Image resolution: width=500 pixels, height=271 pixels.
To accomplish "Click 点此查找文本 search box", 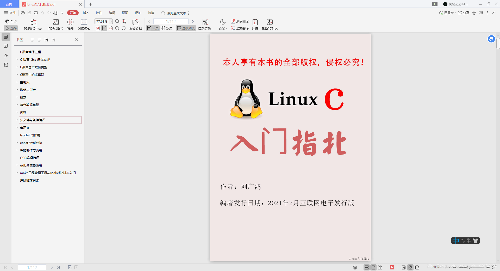I will pyautogui.click(x=174, y=13).
